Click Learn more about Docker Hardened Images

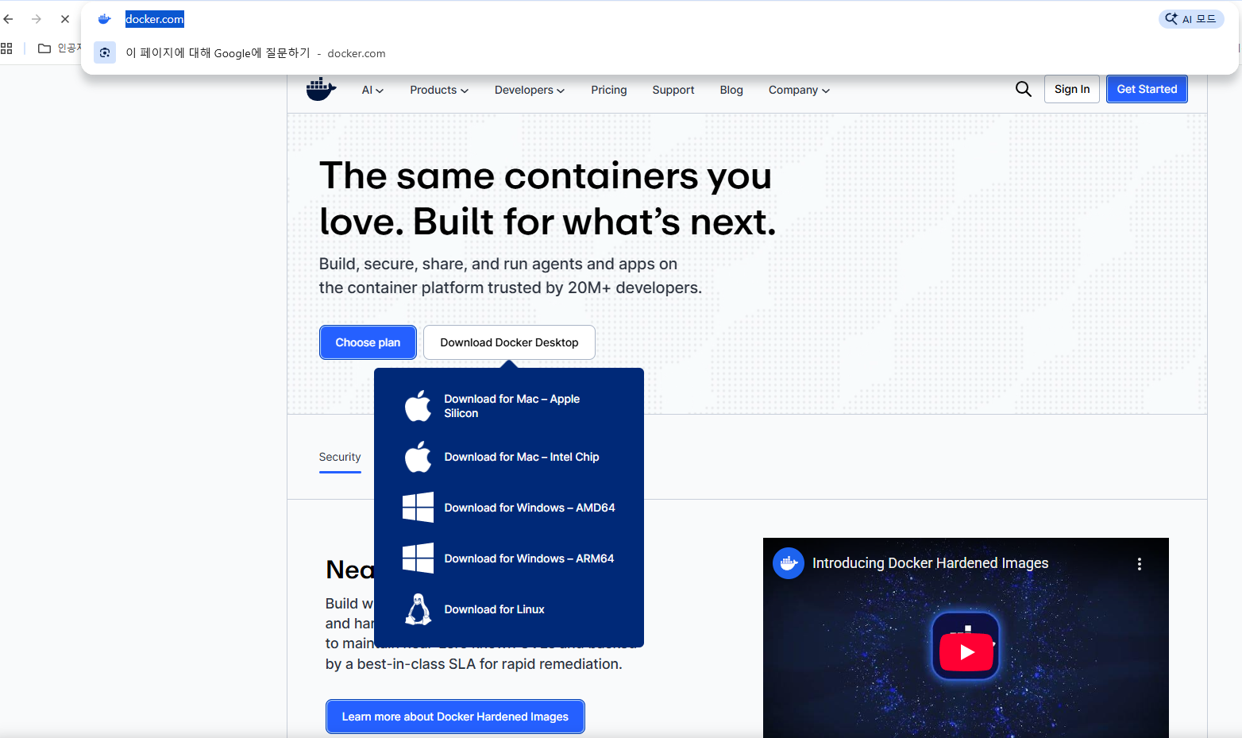[x=455, y=717]
